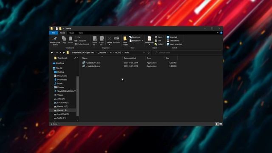Select vc_redist.x64.exe file
This screenshot has height=153, width=272.
[93, 63]
